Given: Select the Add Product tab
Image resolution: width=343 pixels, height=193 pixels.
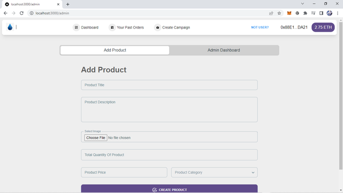Looking at the screenshot, I should (115, 50).
